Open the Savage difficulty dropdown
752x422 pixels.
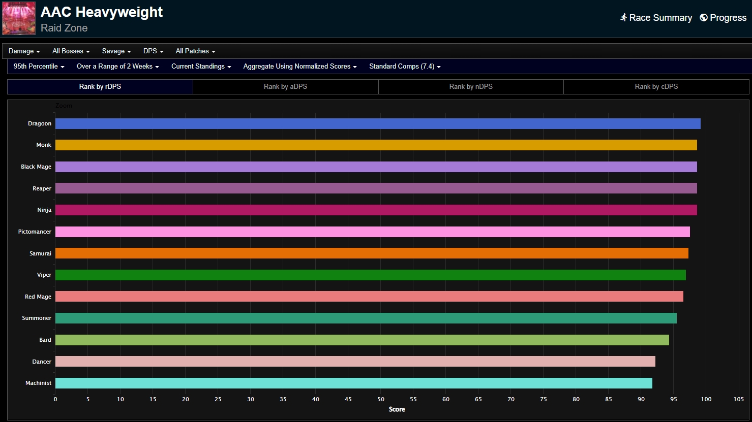[116, 51]
